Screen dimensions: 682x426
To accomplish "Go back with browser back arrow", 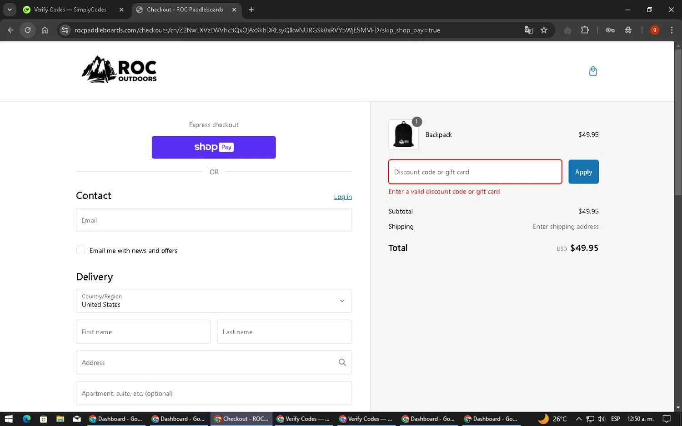I will (10, 30).
